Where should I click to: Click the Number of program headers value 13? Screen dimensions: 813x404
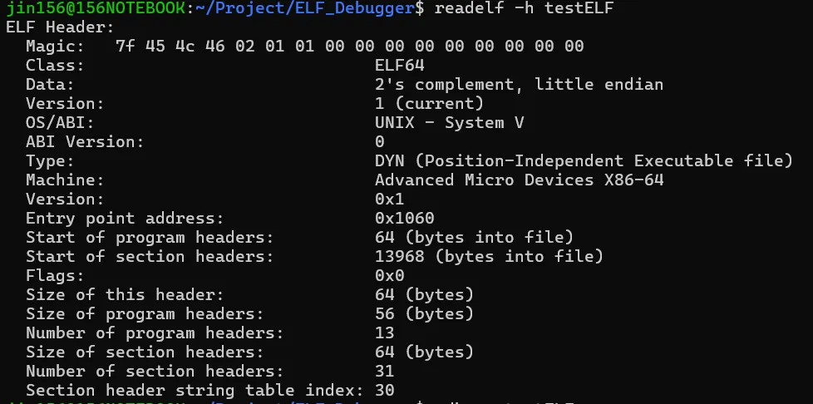[384, 333]
